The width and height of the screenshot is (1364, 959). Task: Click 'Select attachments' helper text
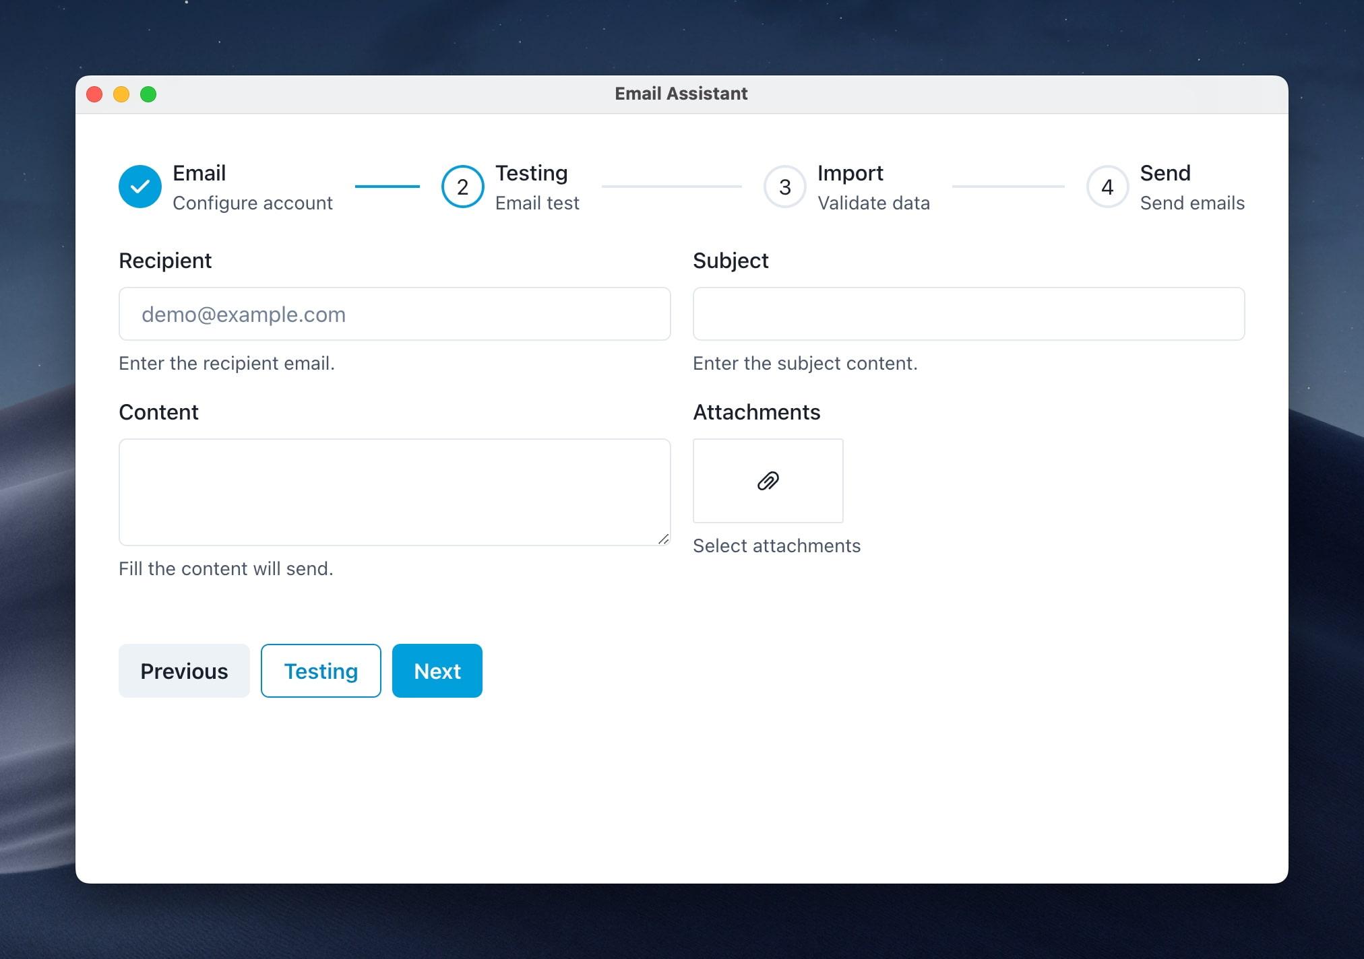click(776, 545)
